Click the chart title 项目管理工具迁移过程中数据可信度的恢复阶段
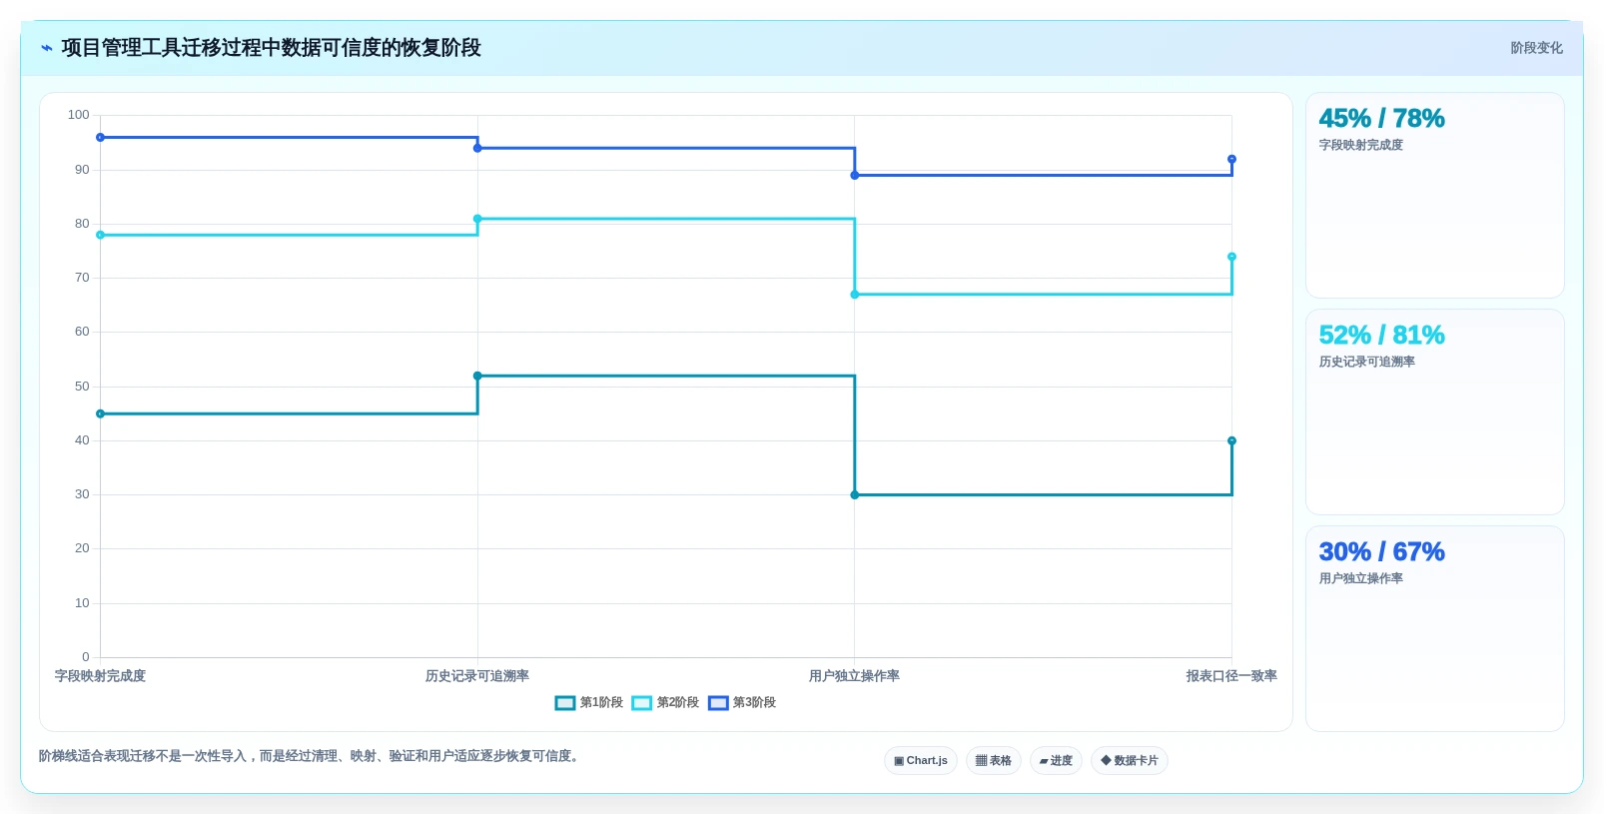The height and width of the screenshot is (814, 1604). click(x=272, y=48)
